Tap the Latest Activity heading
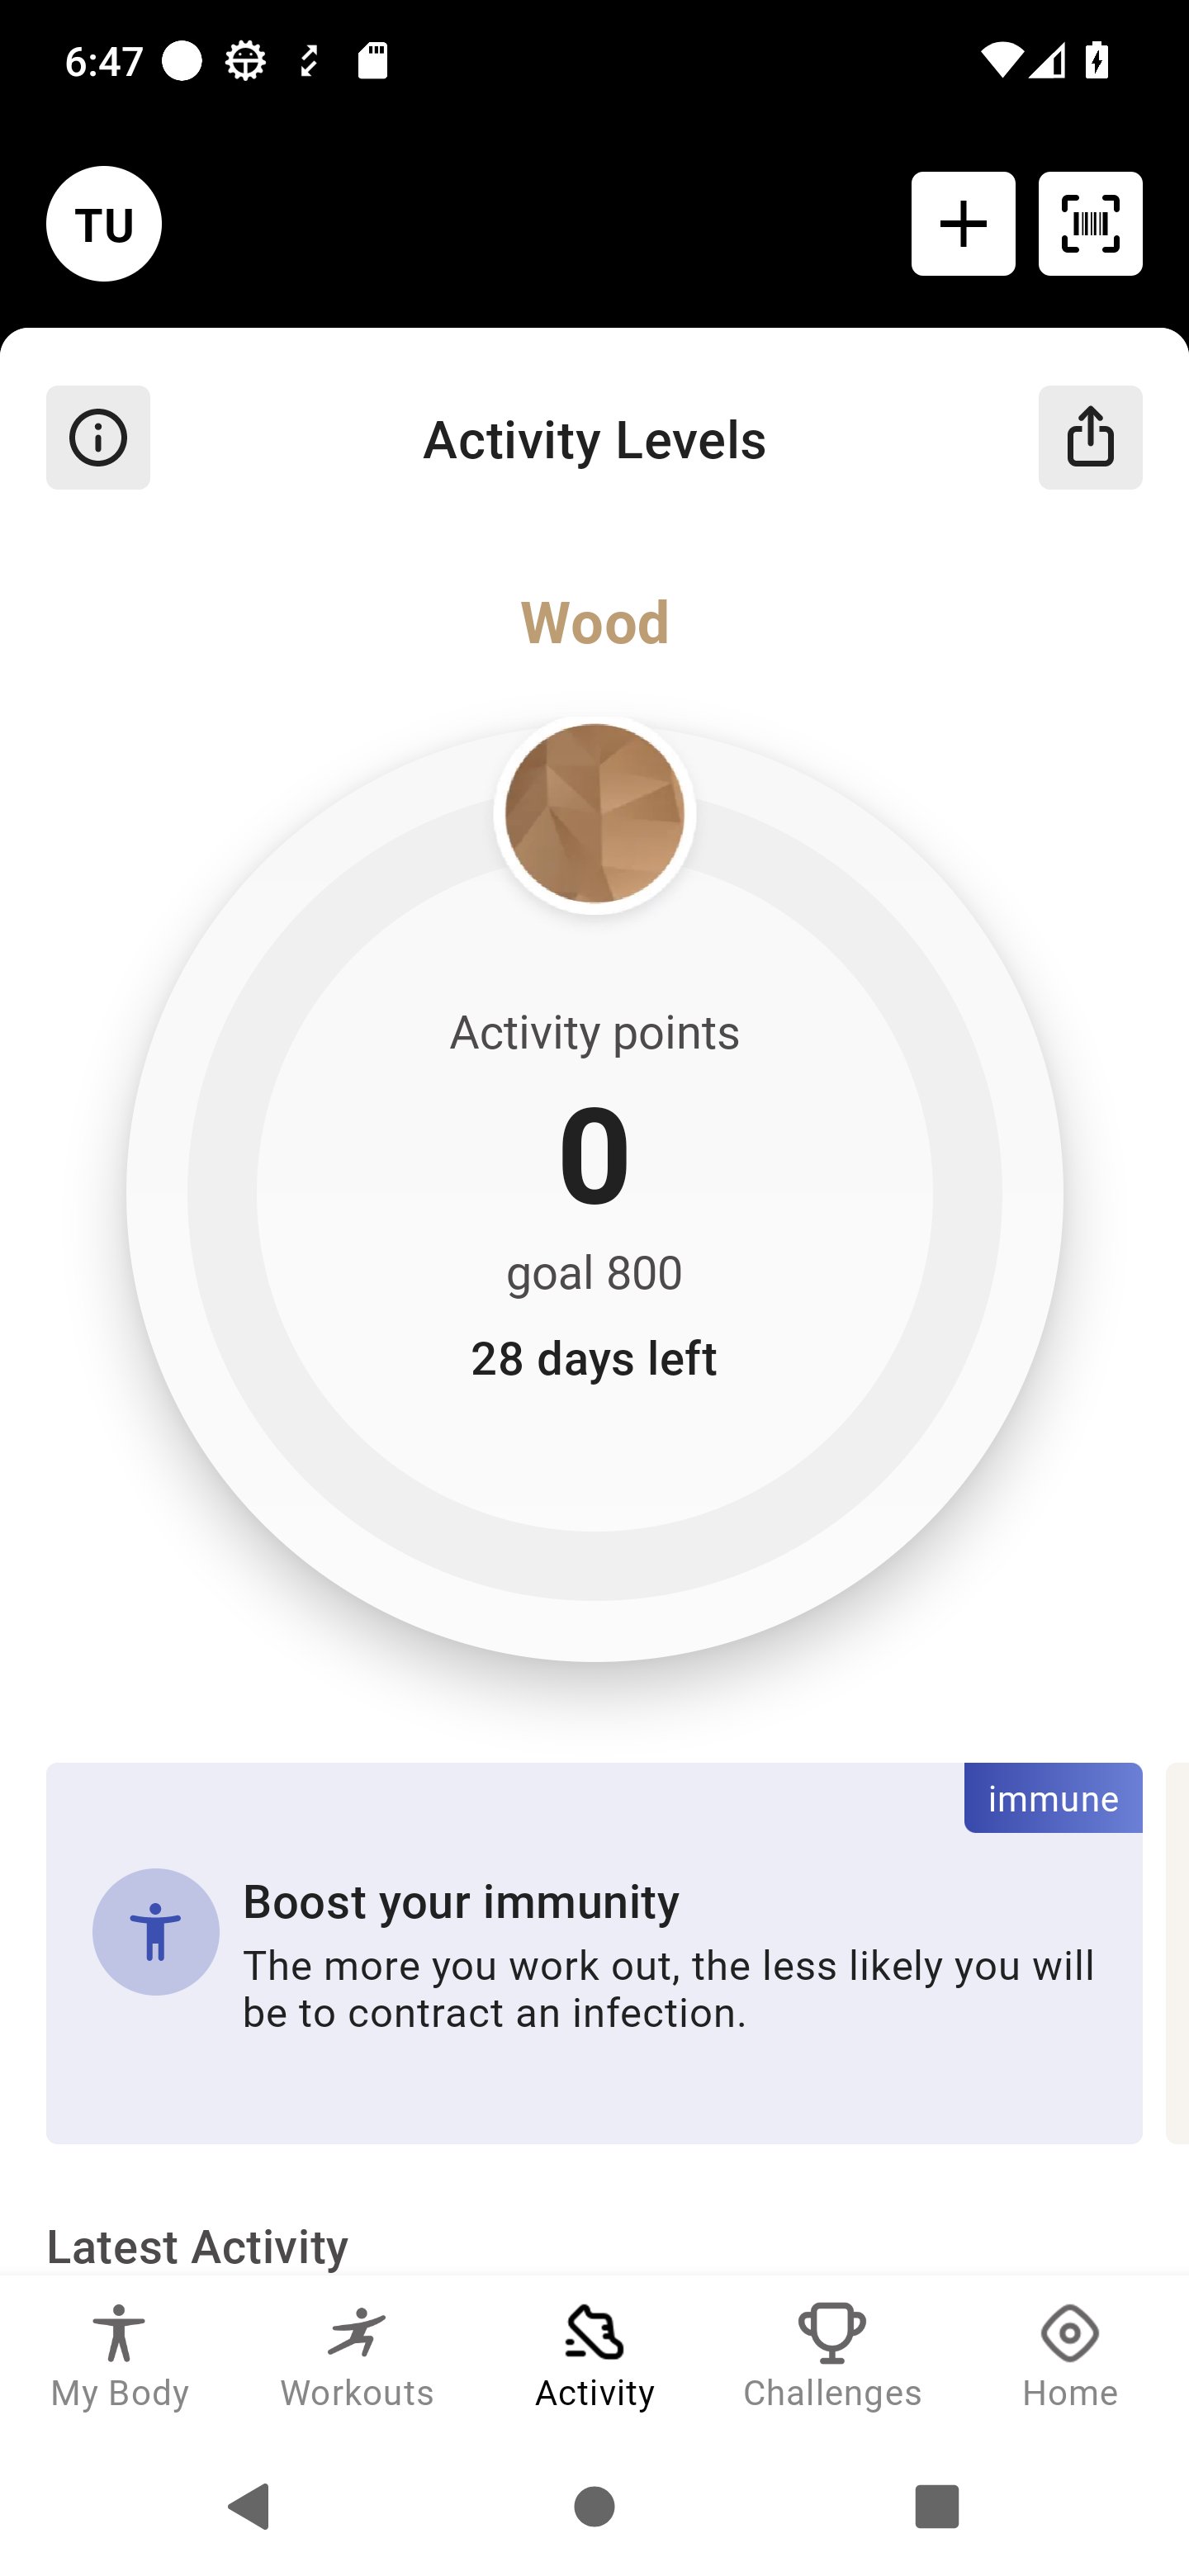The image size is (1189, 2576). (197, 2247)
